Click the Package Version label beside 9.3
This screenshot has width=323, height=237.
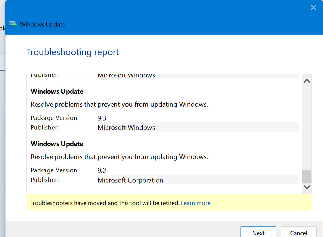(x=55, y=118)
